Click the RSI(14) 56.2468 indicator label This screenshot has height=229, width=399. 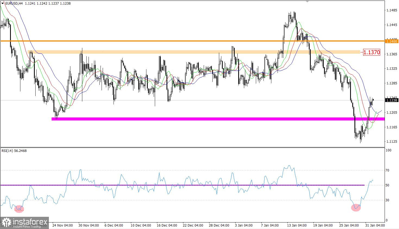pyautogui.click(x=14, y=151)
